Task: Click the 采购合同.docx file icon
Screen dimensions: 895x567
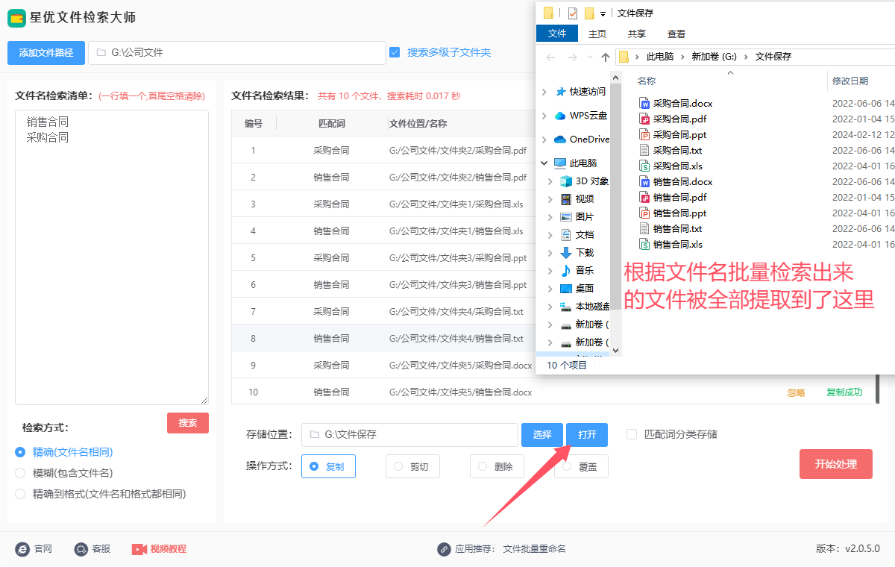Action: 645,103
